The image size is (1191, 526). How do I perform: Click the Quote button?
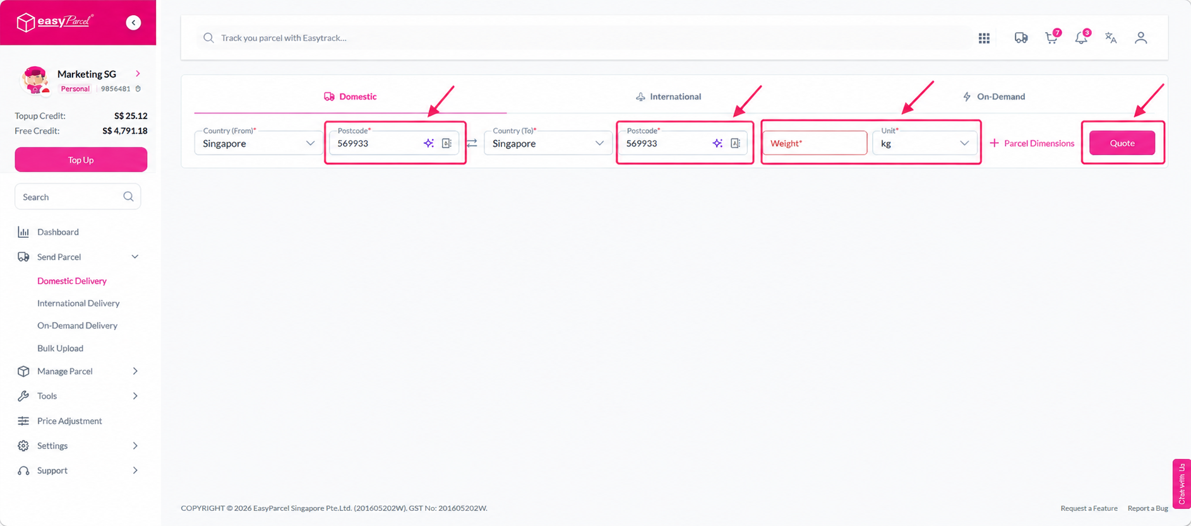pos(1122,143)
